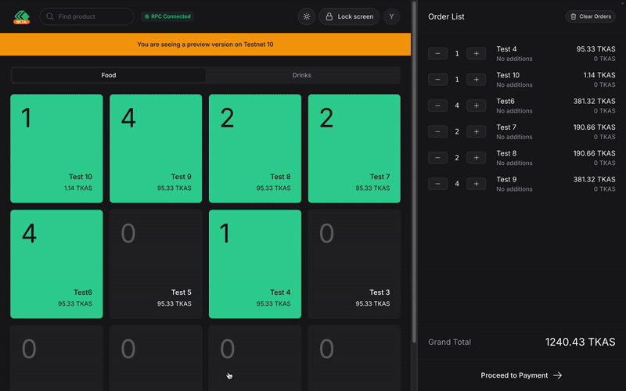Image resolution: width=626 pixels, height=391 pixels.
Task: Add Test 5 product tile to order
Action: pos(156,264)
